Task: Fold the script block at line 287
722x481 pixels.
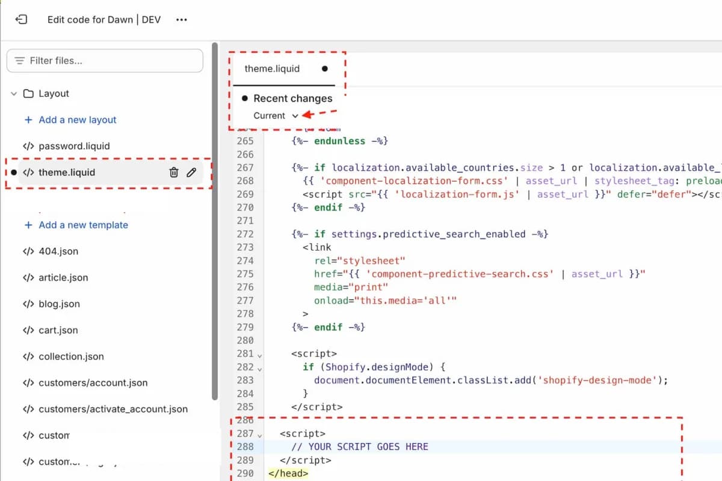Action: [259, 434]
